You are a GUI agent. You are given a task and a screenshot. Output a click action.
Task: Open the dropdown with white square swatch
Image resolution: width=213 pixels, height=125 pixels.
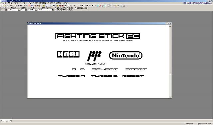pyautogui.click(x=33, y=10)
